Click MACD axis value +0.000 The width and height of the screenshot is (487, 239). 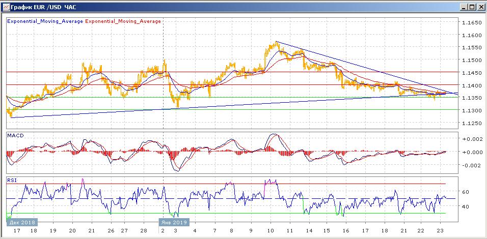click(x=472, y=152)
